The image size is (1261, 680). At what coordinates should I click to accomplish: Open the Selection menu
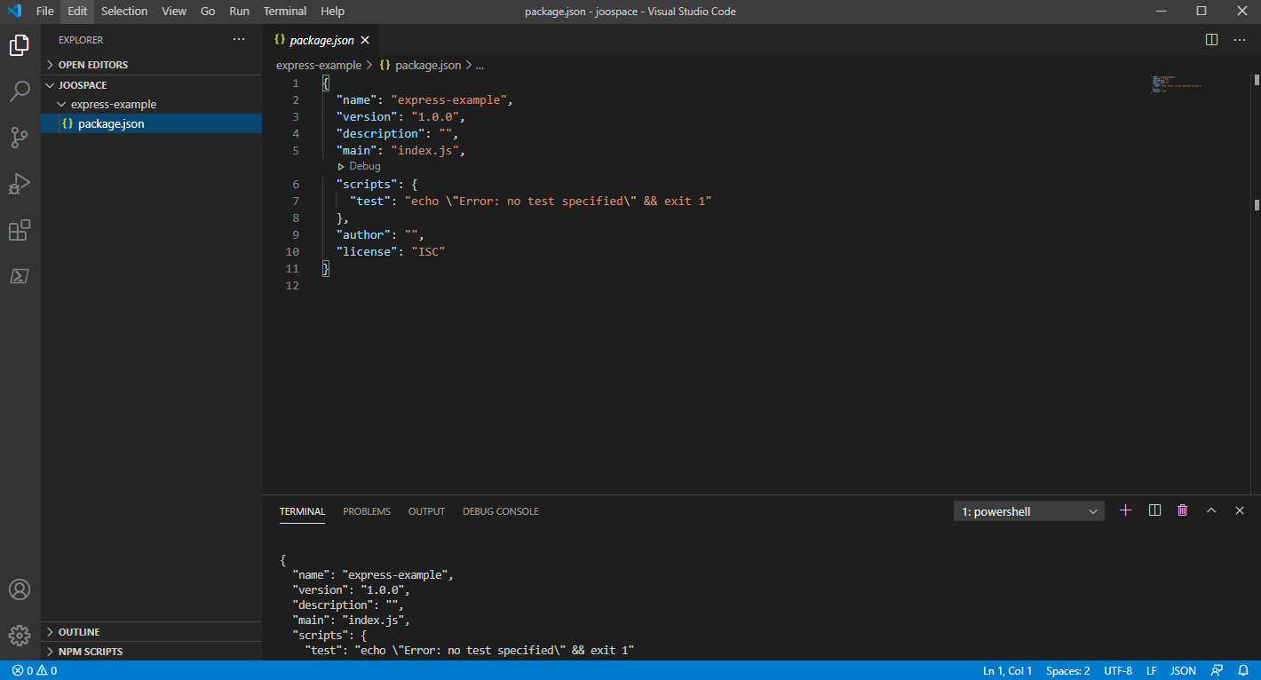pos(124,11)
